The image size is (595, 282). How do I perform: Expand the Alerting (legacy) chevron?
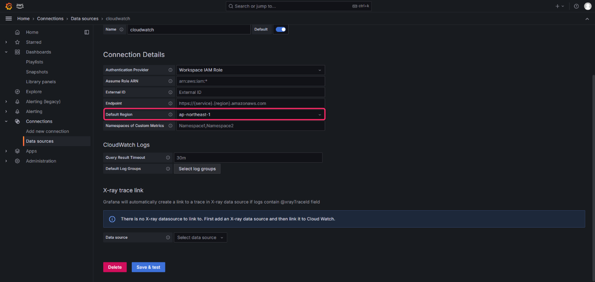point(6,102)
